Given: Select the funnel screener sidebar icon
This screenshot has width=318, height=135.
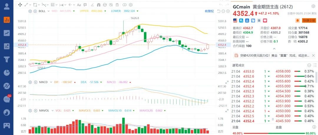Looking at the screenshot, I should (7, 59).
